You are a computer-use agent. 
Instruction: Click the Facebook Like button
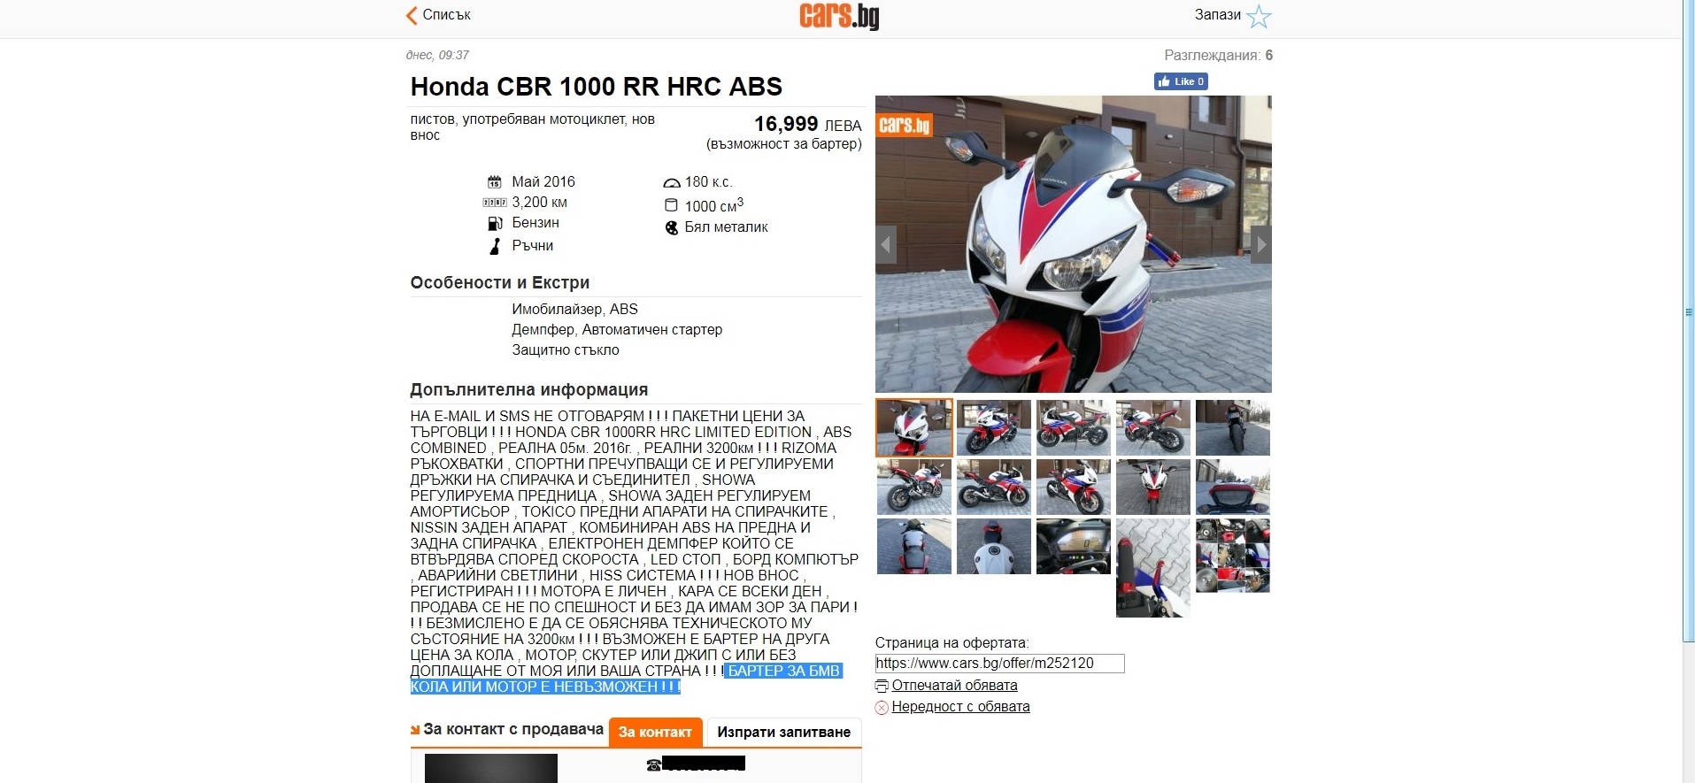(1181, 81)
